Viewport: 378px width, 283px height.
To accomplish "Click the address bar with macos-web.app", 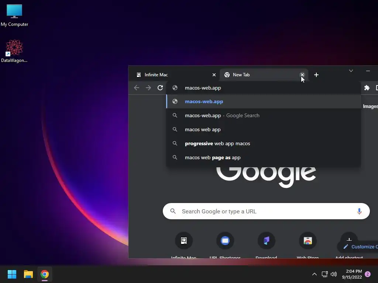I will tap(264, 88).
